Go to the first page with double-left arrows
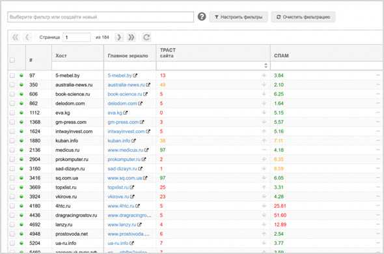This screenshot has height=254, width=384. click(16, 37)
